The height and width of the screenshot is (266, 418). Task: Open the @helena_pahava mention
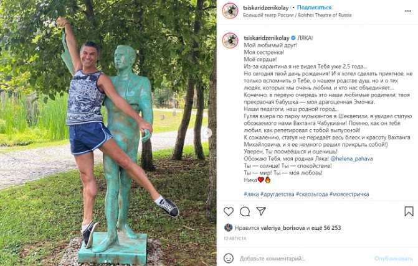tap(351, 159)
